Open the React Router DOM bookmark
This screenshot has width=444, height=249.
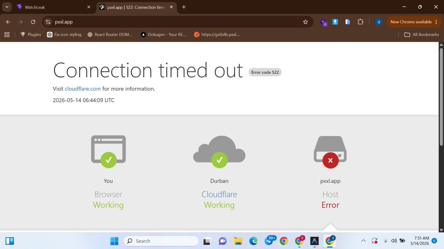[110, 35]
